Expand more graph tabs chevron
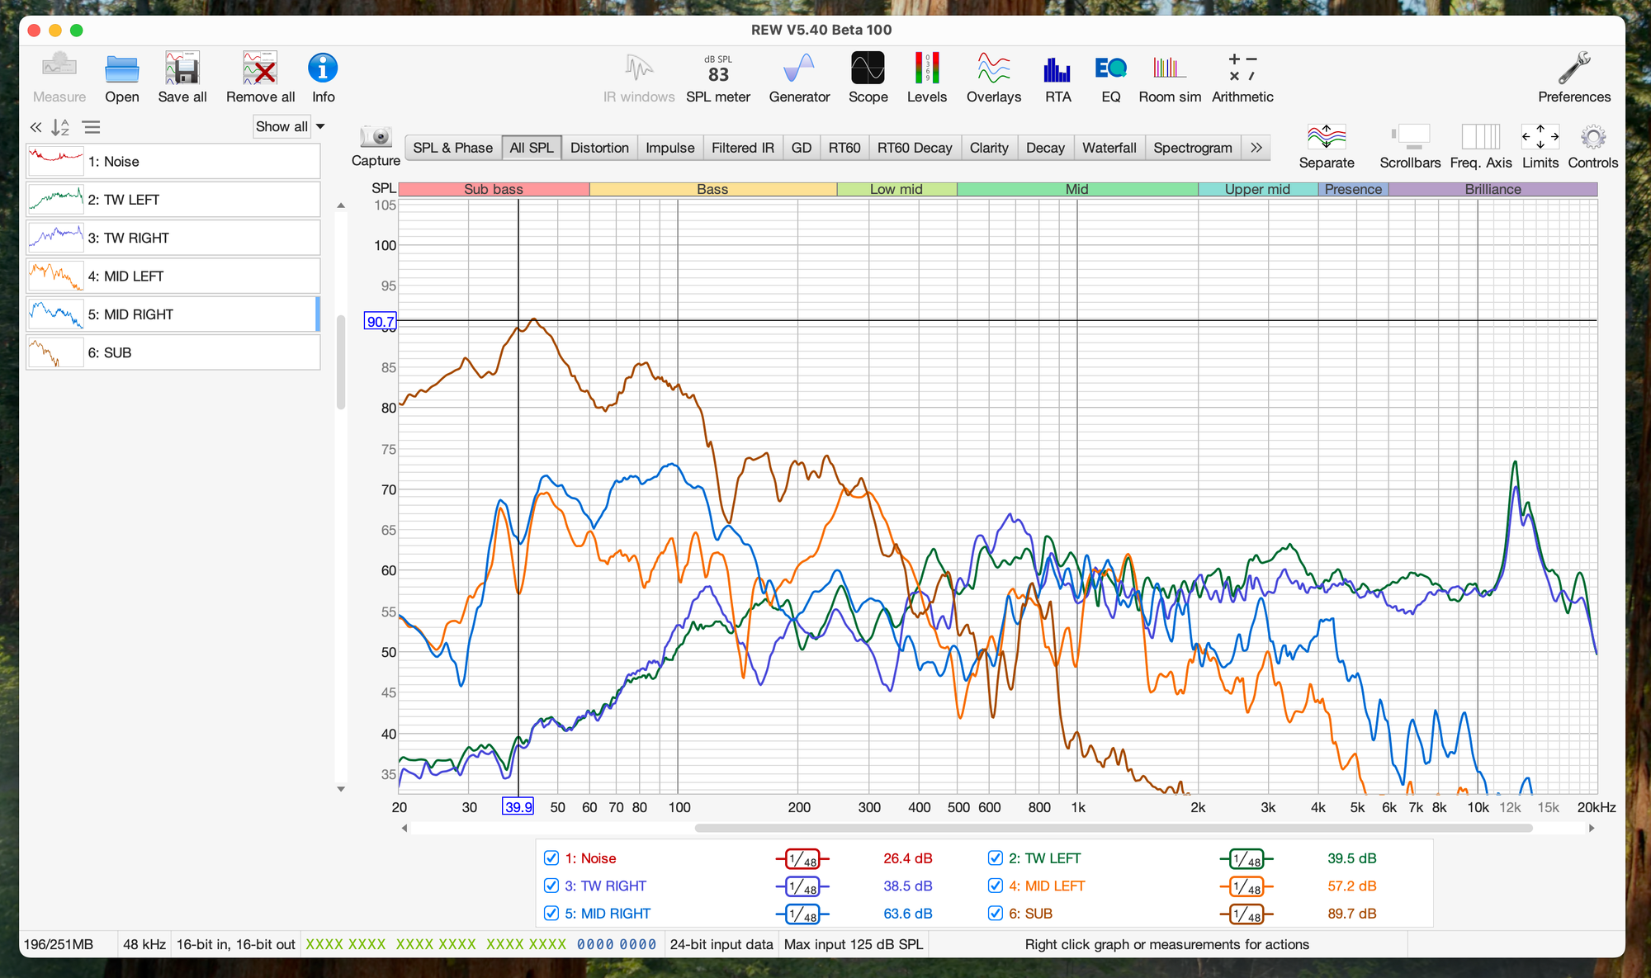This screenshot has width=1651, height=978. pos(1256,148)
